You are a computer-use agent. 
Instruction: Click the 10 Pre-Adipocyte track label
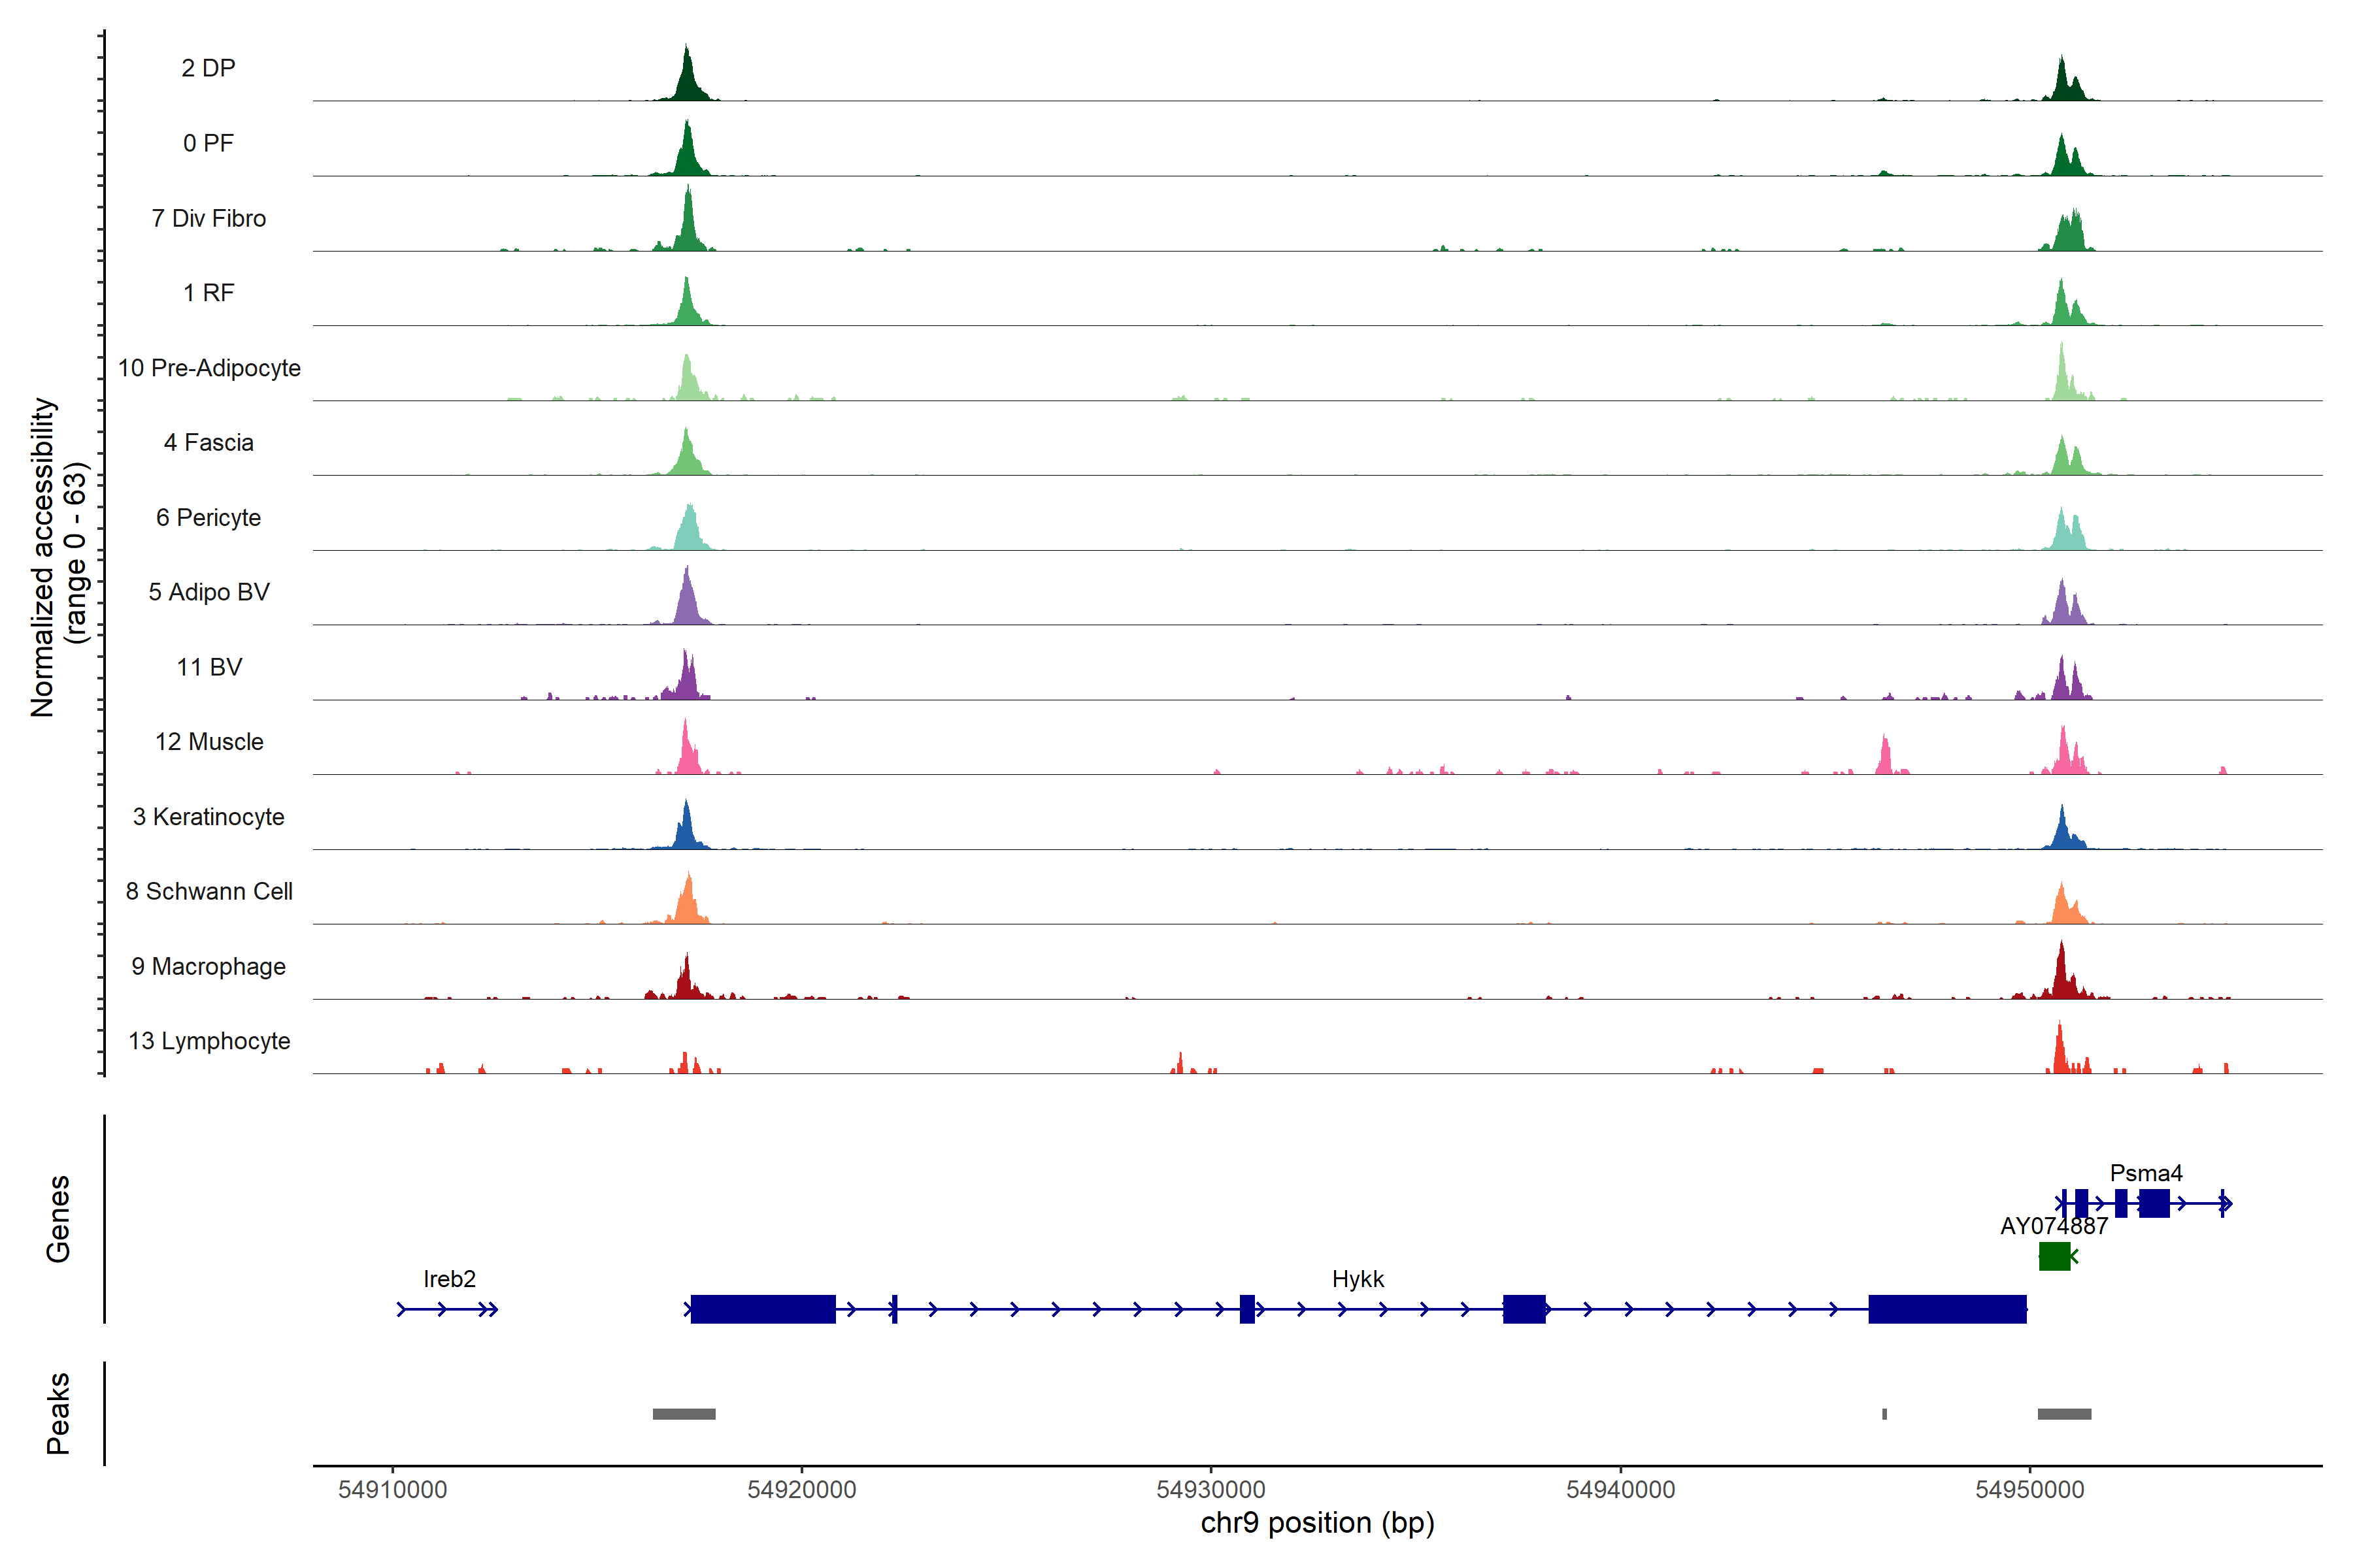tap(209, 368)
